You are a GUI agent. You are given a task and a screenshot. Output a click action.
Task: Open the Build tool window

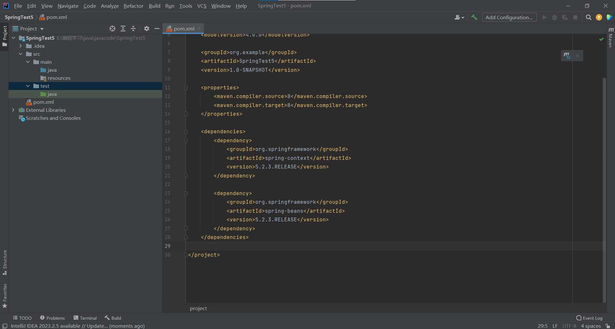[113, 318]
